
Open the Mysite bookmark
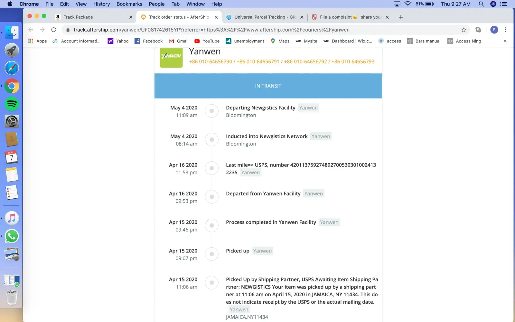pos(306,41)
